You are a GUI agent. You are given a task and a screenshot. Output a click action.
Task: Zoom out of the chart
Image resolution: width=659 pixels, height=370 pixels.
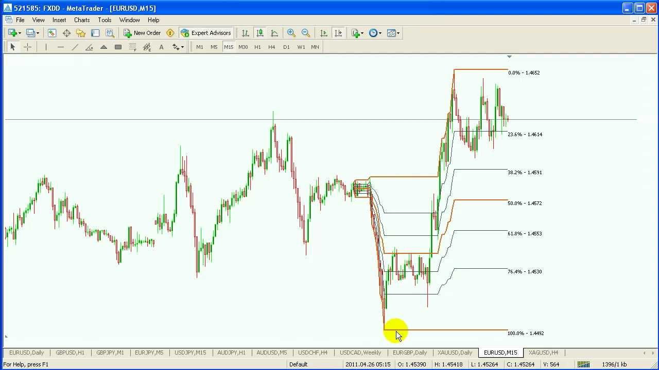coord(306,33)
